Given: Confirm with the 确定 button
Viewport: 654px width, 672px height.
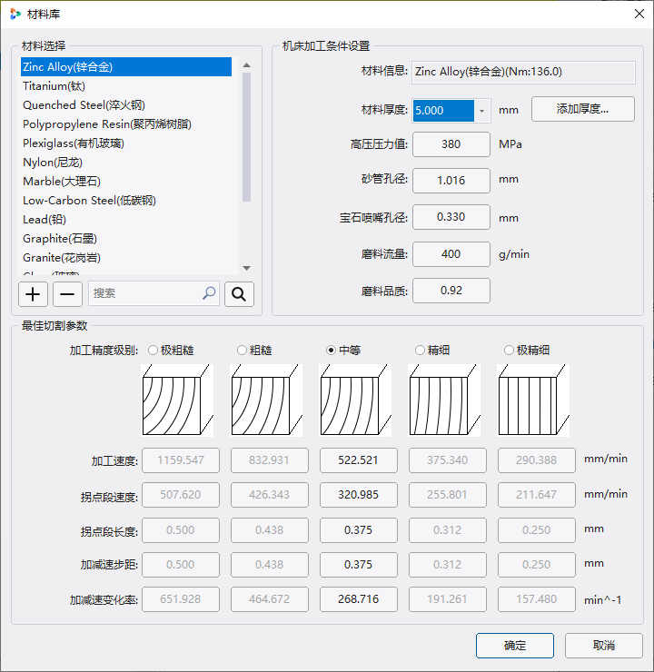Looking at the screenshot, I should pyautogui.click(x=514, y=645).
